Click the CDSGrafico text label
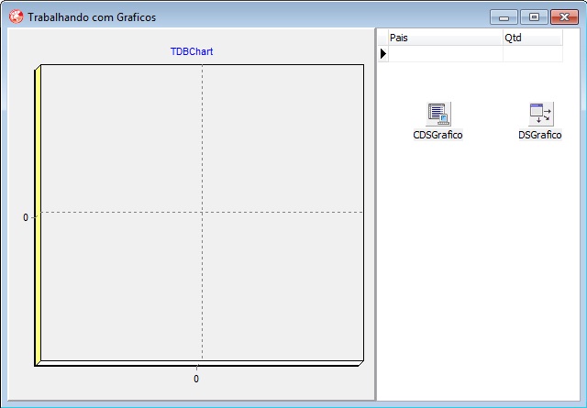The image size is (587, 408). [438, 135]
